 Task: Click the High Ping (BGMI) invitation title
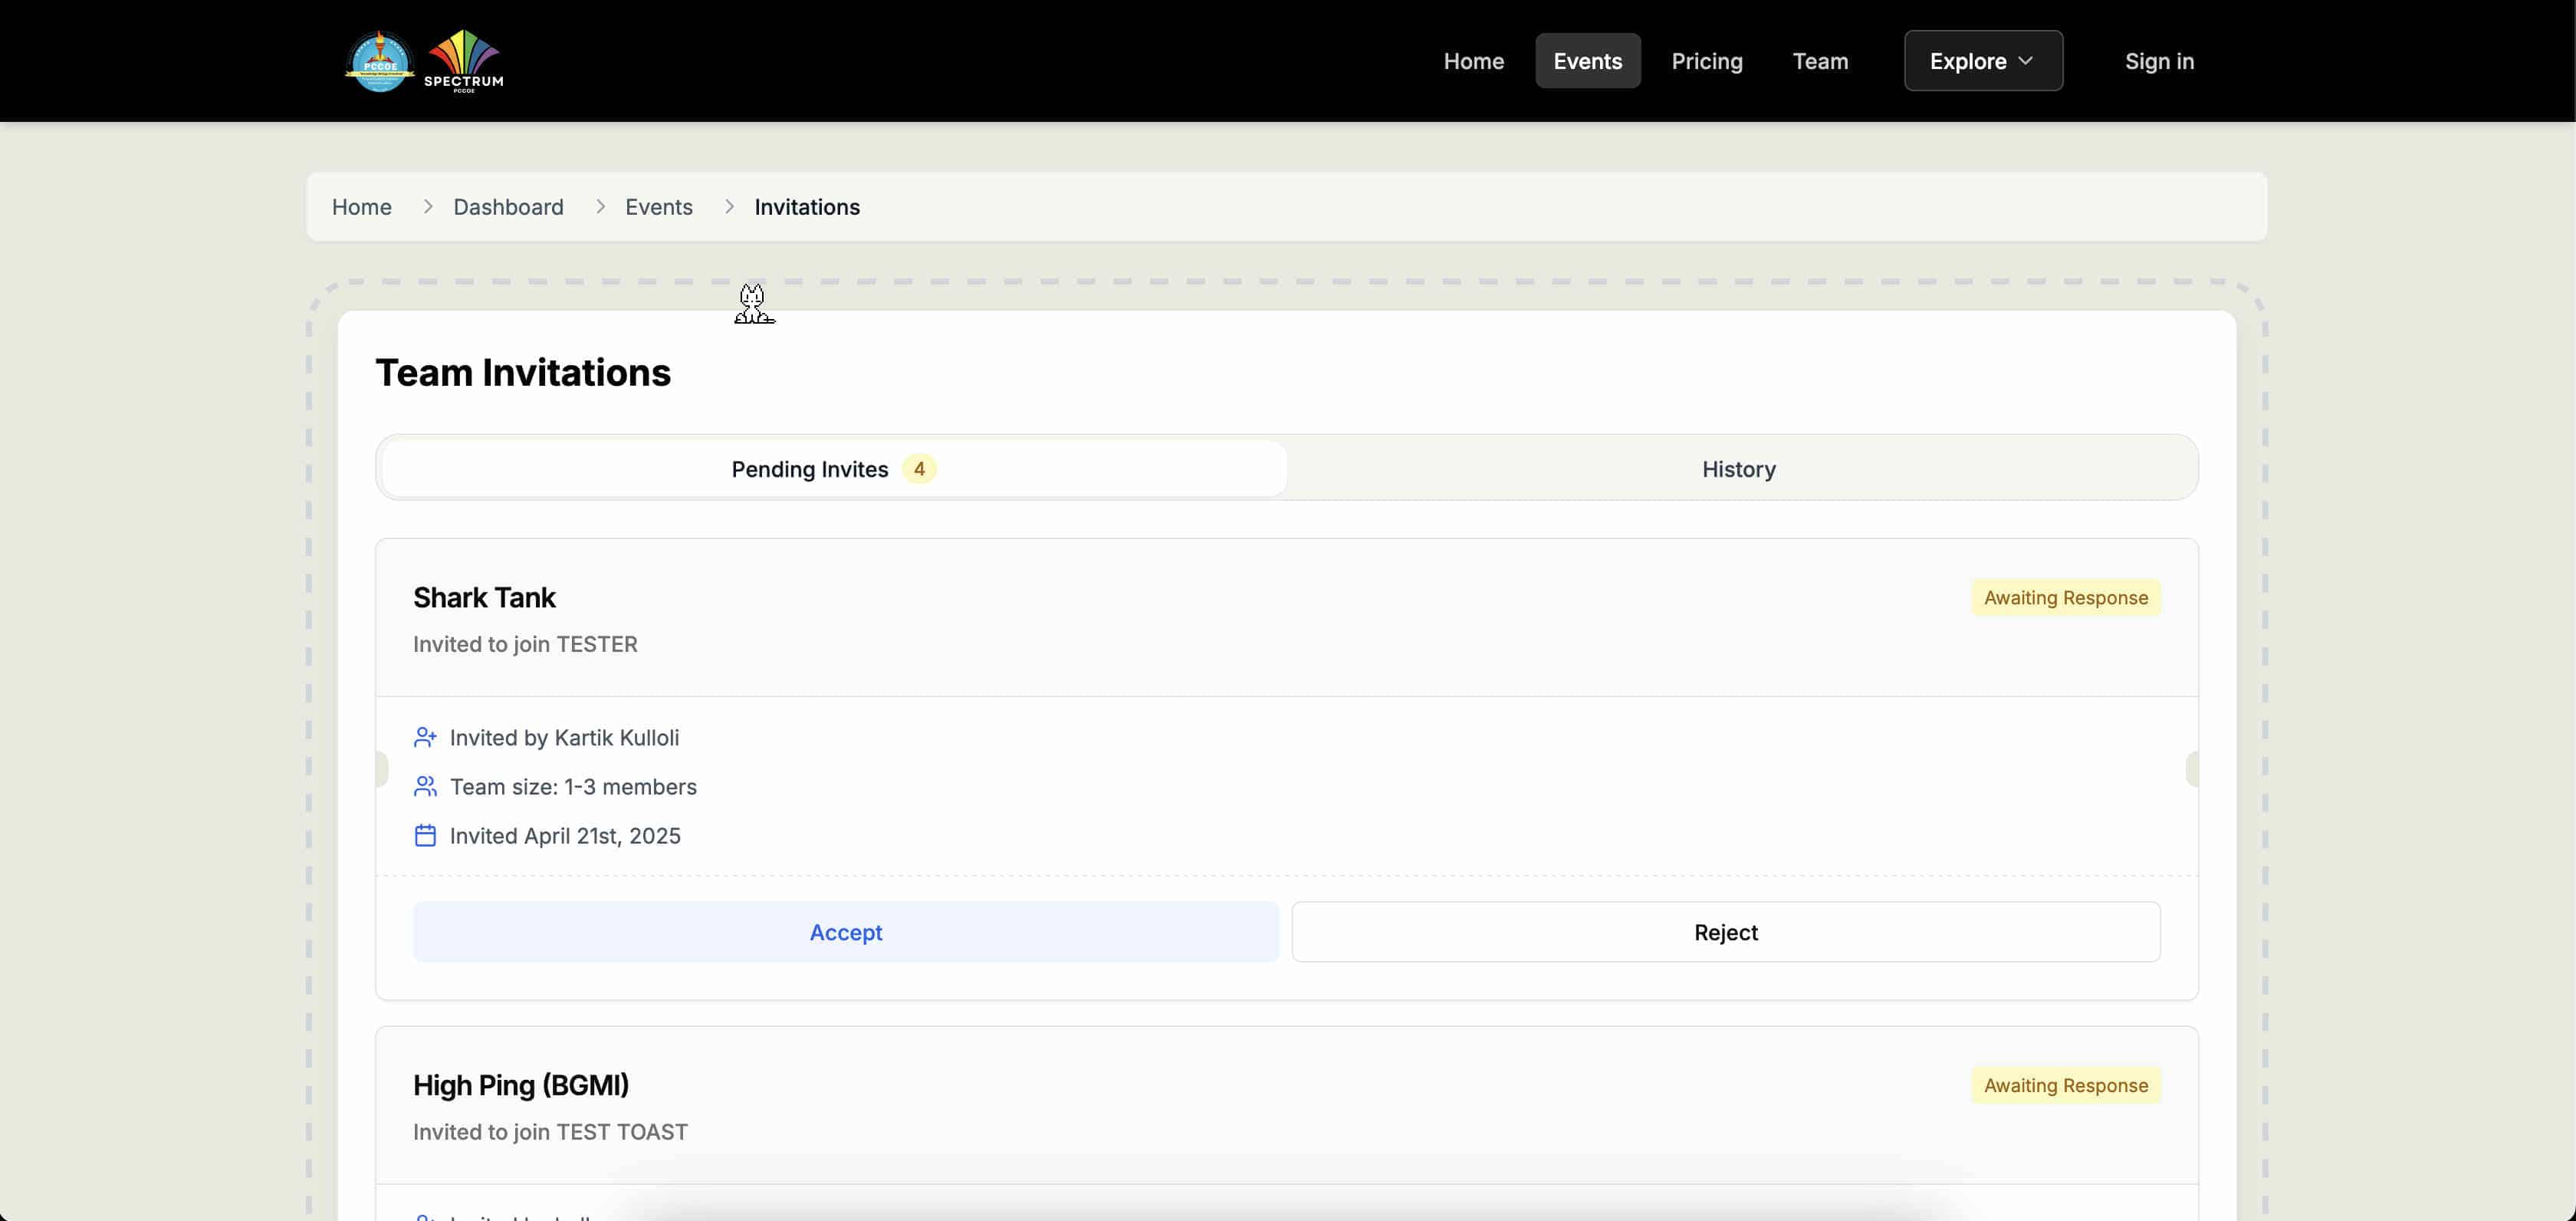pyautogui.click(x=521, y=1085)
